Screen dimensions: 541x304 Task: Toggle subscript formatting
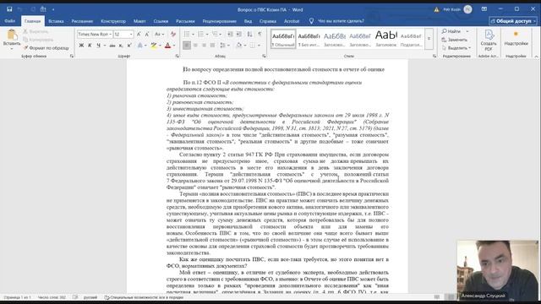[121, 46]
